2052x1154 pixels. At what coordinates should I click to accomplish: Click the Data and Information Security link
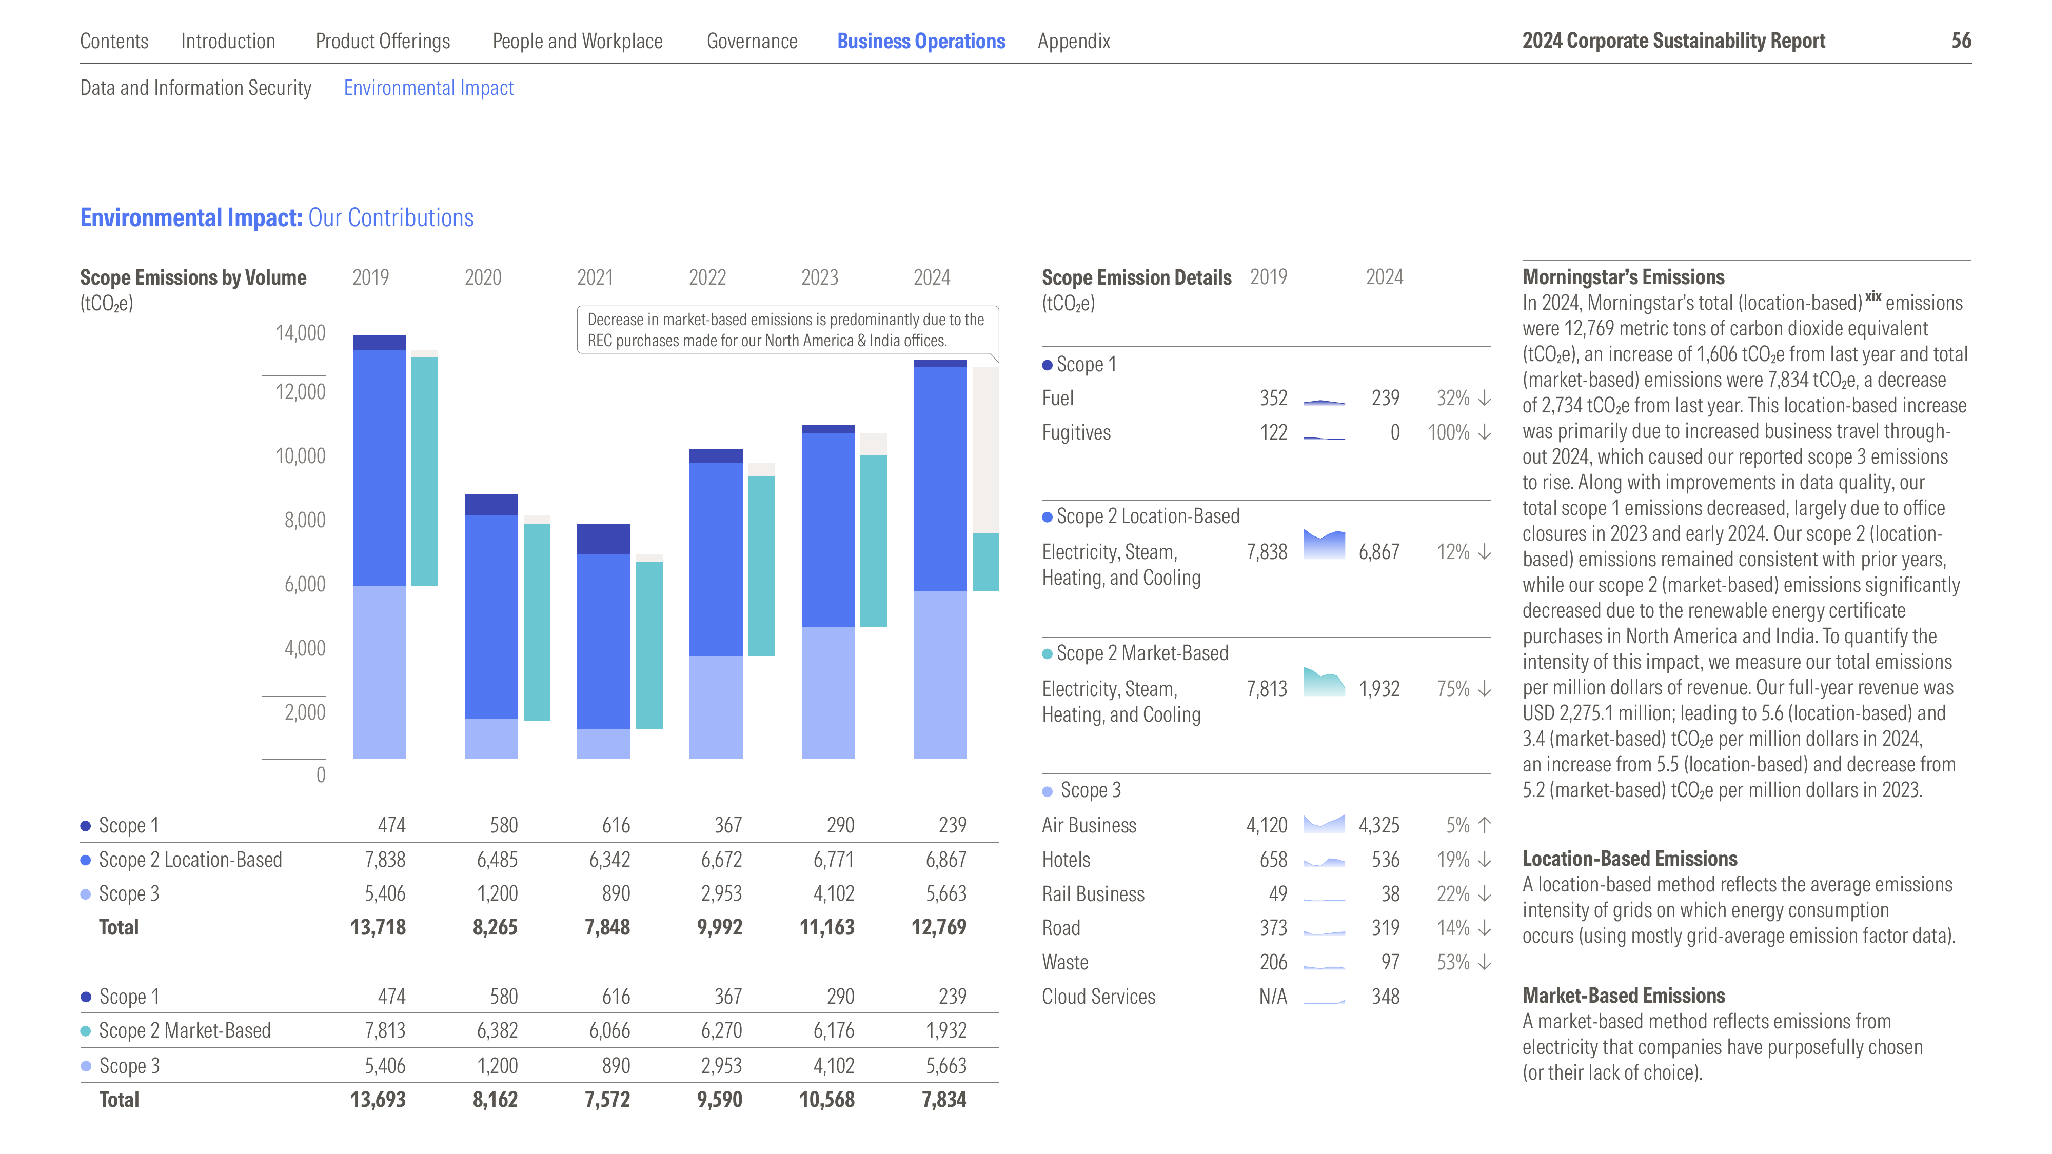tap(195, 88)
